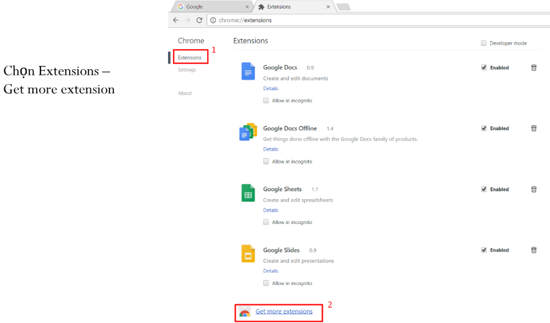This screenshot has width=550, height=323.
Task: Remove Google Slides with its trash icon
Action: click(x=533, y=250)
